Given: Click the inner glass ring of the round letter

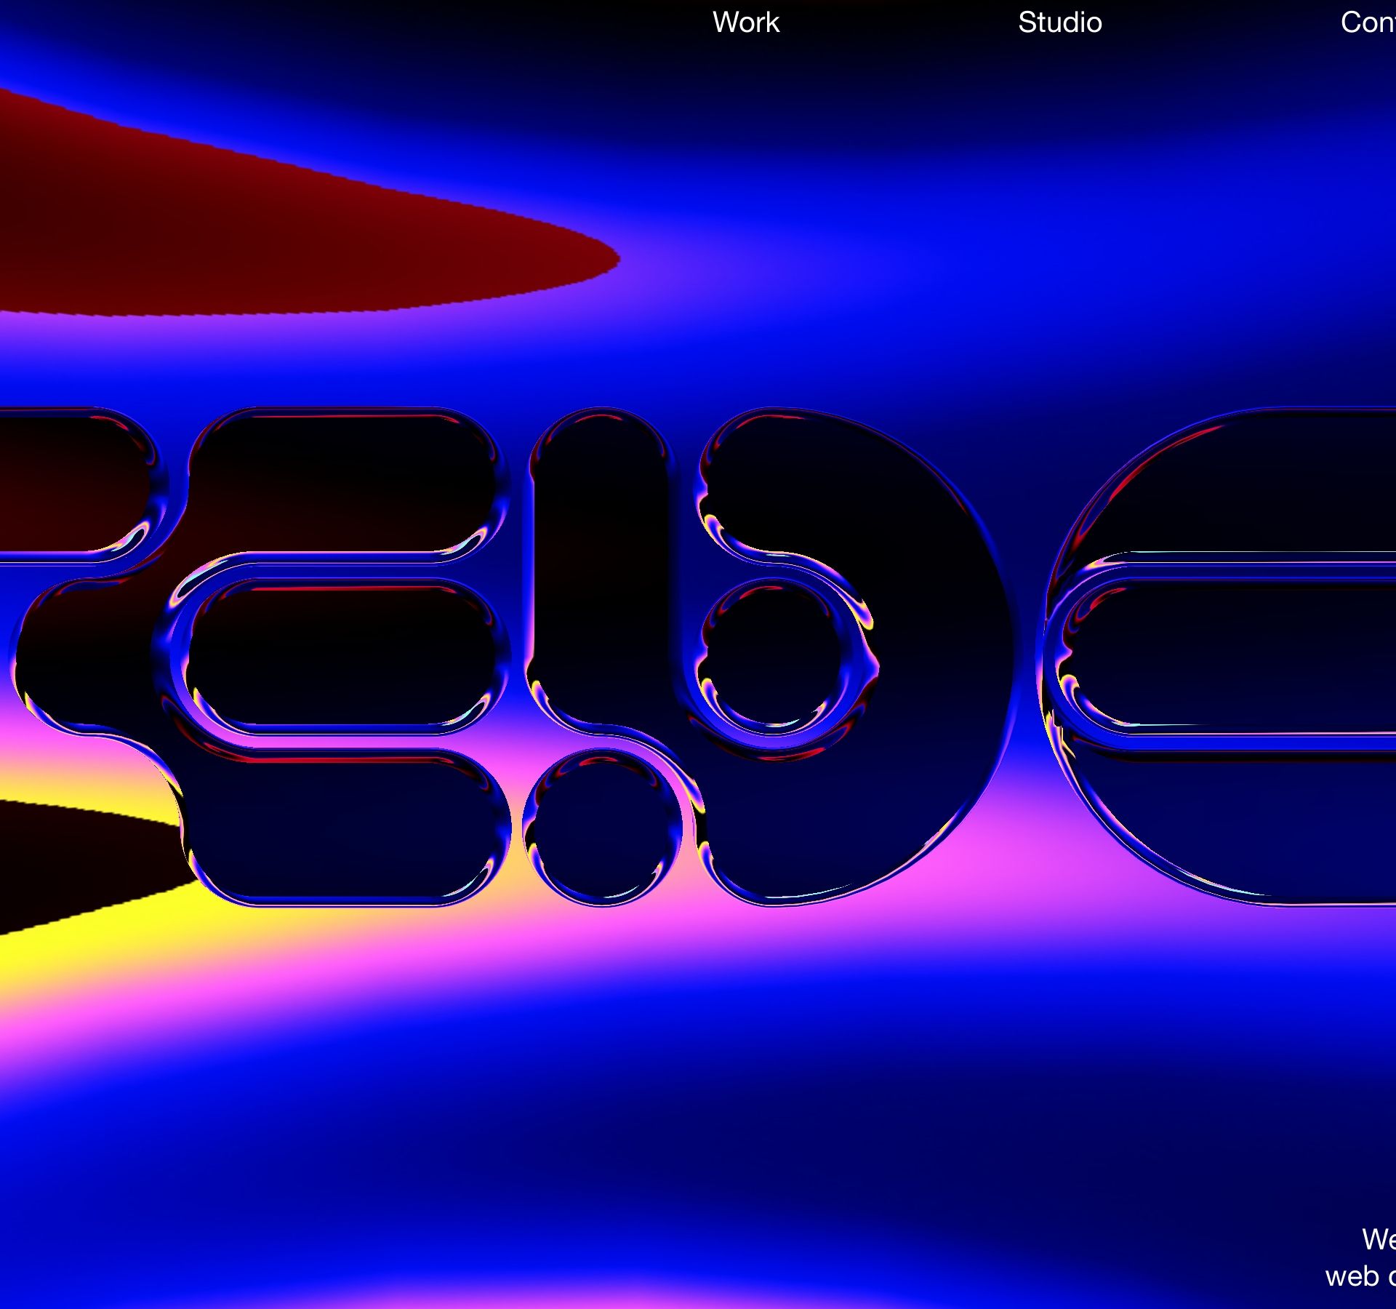Looking at the screenshot, I should coord(772,653).
